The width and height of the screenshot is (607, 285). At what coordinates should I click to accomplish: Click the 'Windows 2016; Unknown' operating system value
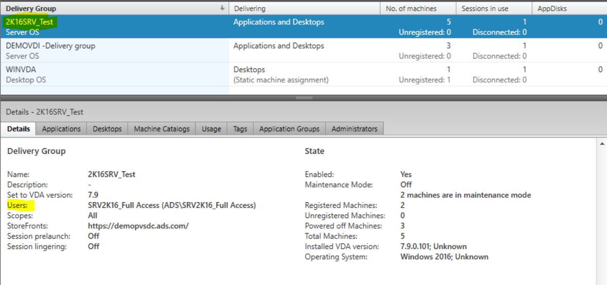point(444,256)
